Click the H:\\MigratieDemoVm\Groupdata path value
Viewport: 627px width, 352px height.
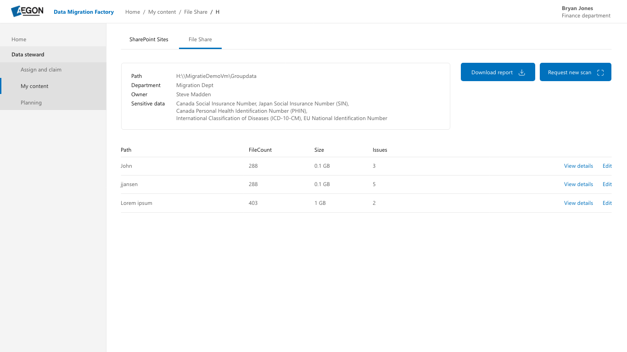tap(216, 76)
